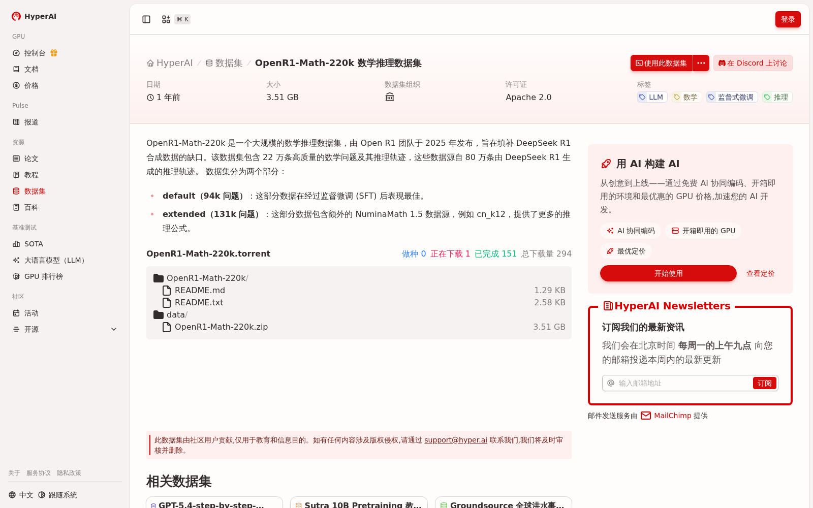Screen dimensions: 813x508
Task: Click the 服务协议 footer link
Action: (39, 473)
